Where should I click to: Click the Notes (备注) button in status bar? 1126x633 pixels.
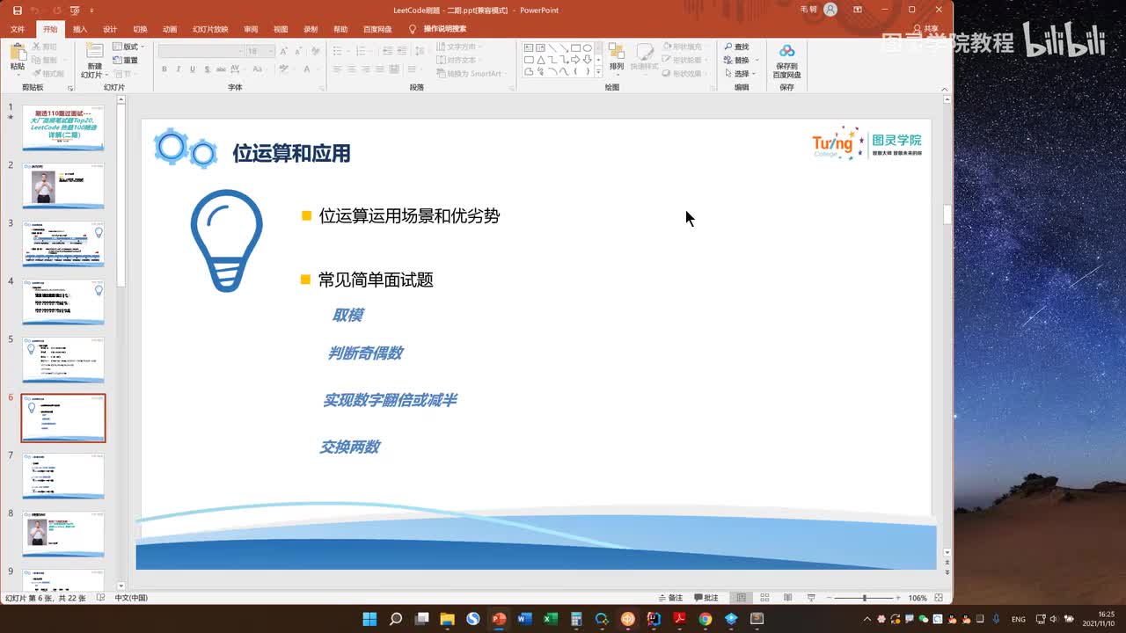click(x=670, y=598)
